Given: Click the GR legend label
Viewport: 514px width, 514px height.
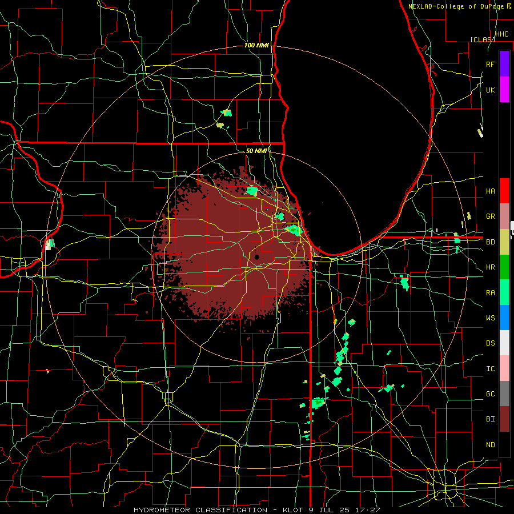Looking at the screenshot, I should [491, 216].
